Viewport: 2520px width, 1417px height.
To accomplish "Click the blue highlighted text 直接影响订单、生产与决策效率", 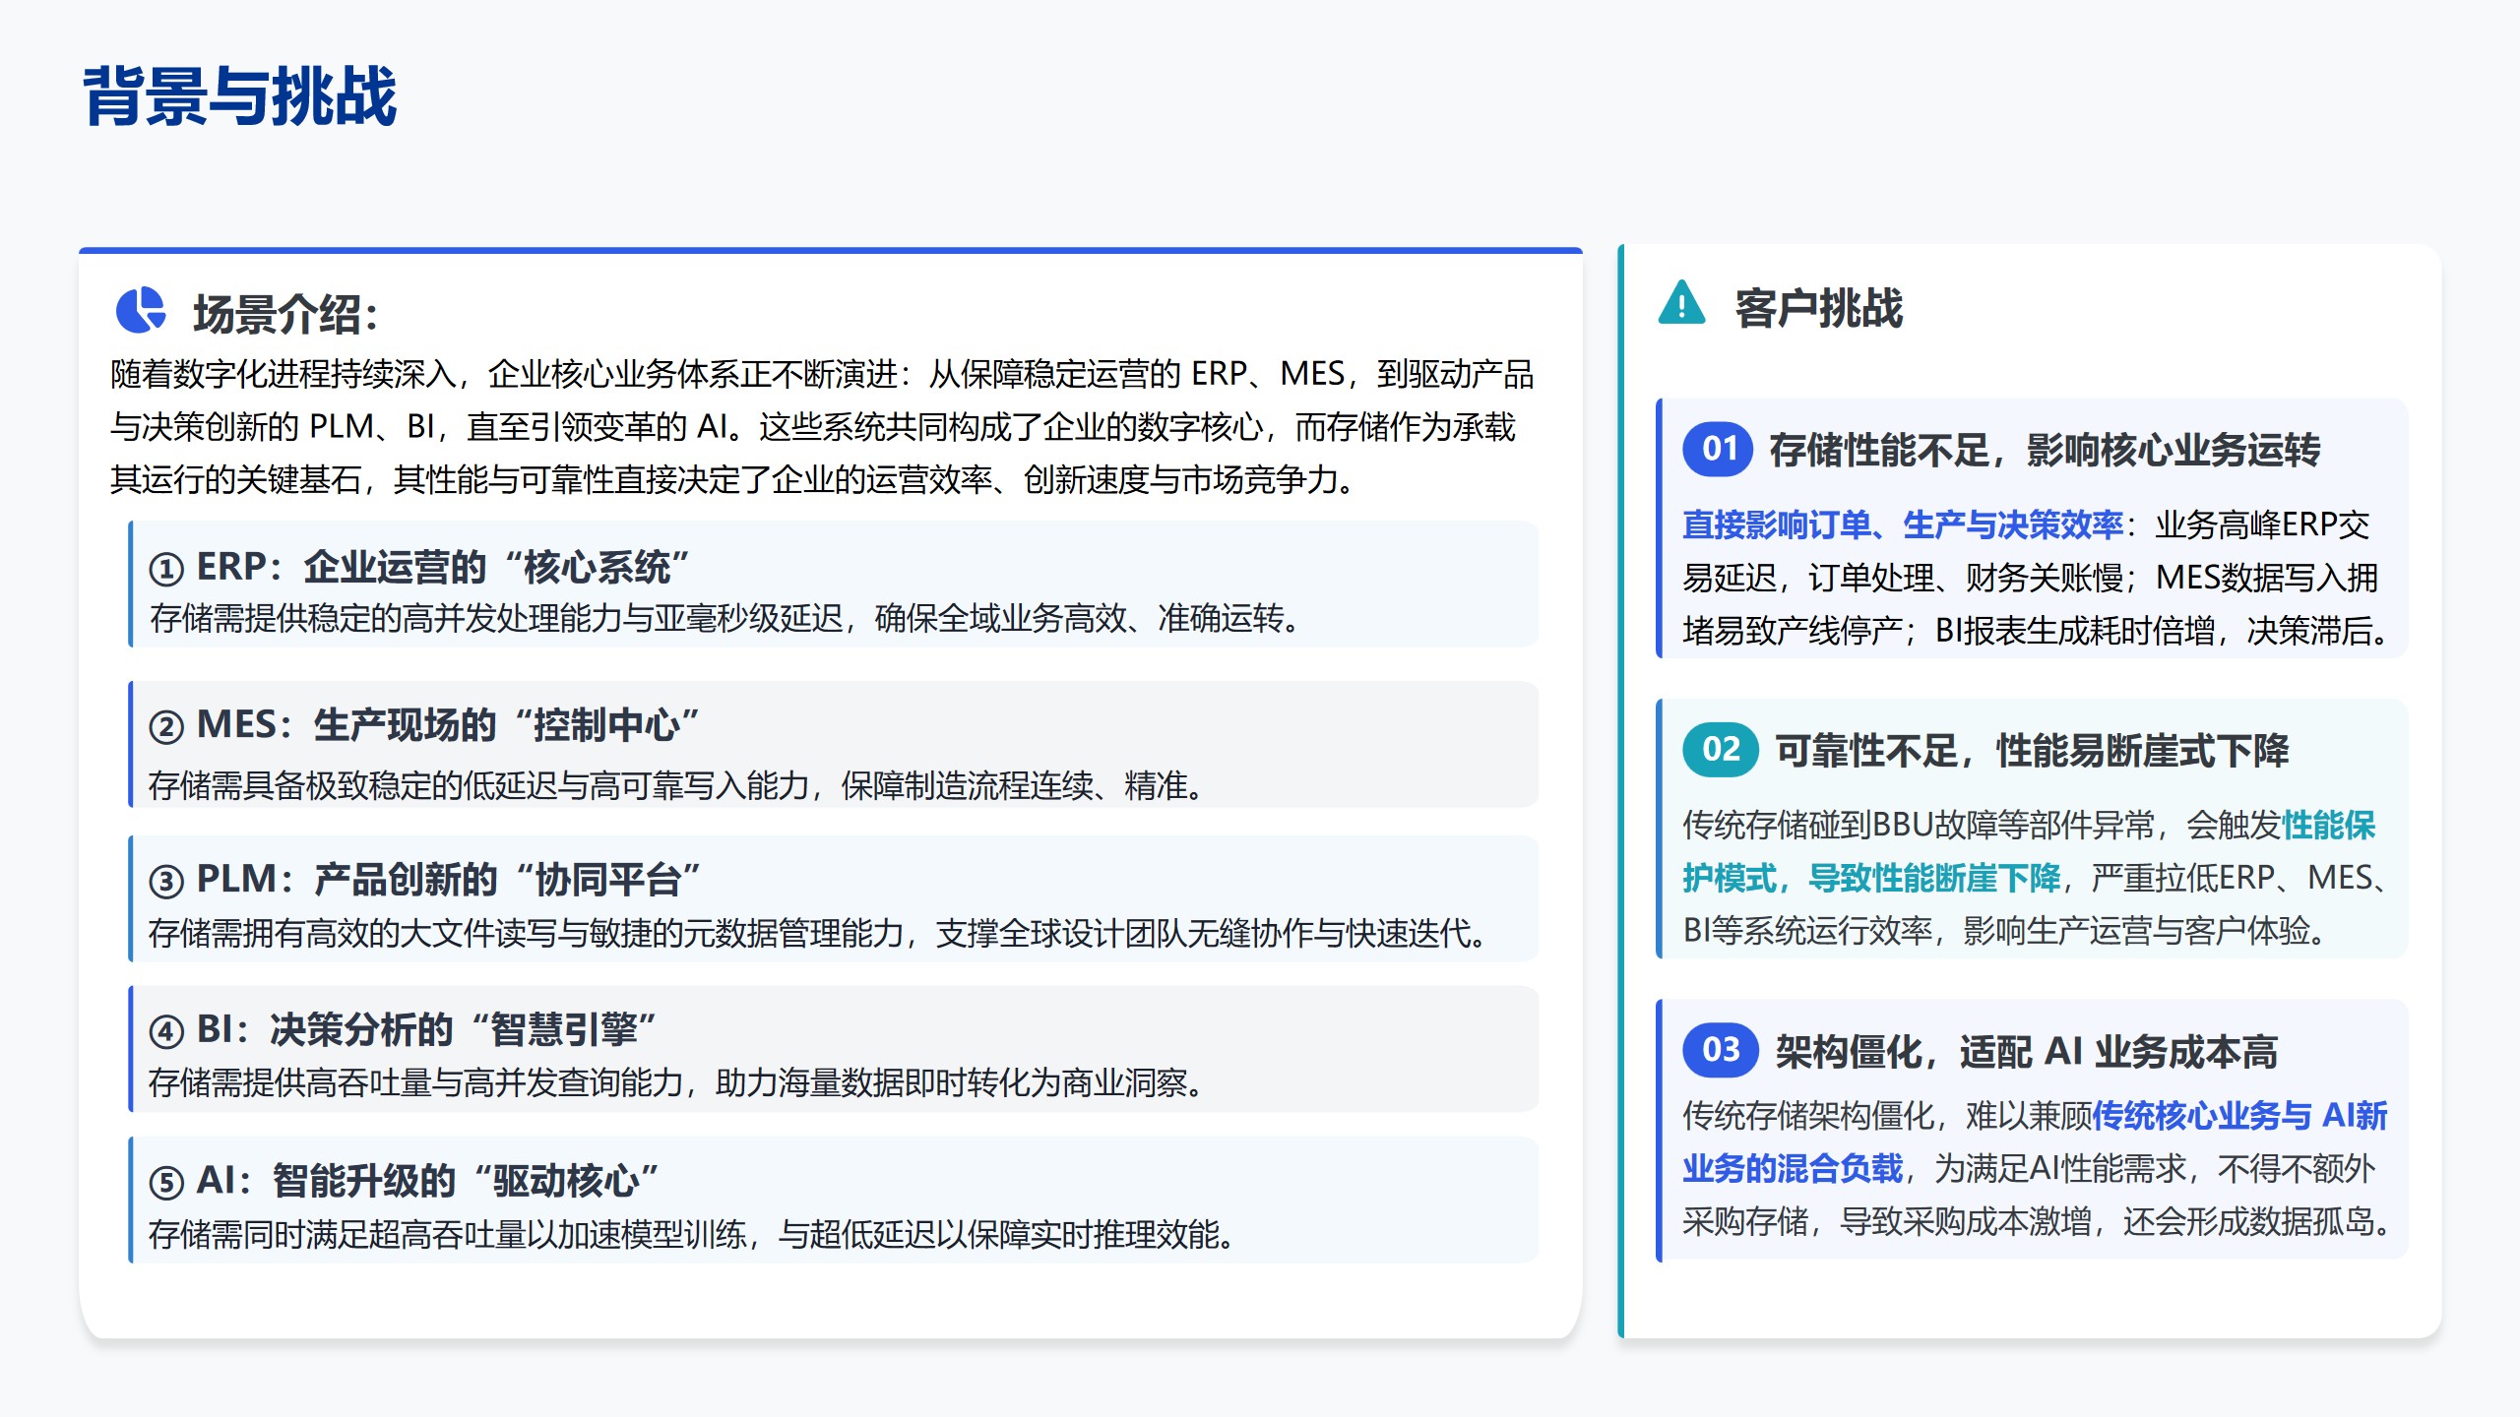I will click(x=1903, y=524).
